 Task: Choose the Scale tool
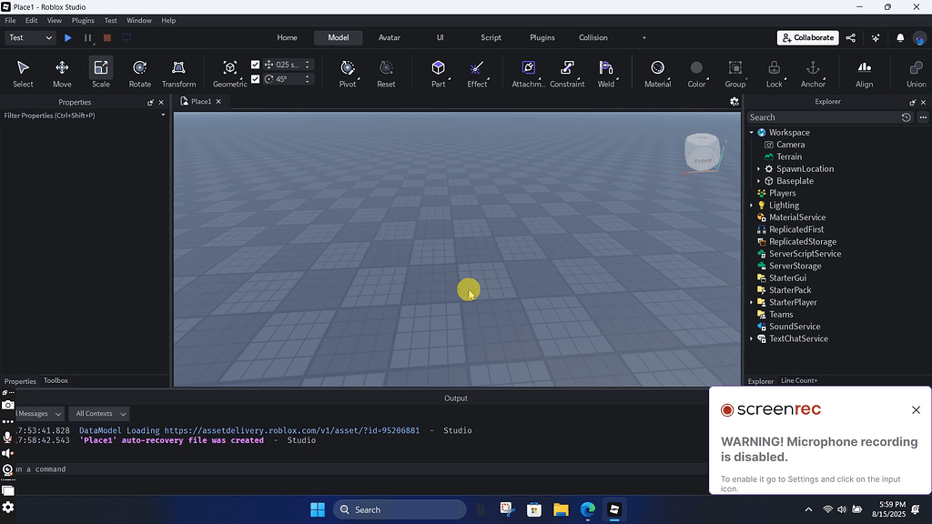click(100, 73)
